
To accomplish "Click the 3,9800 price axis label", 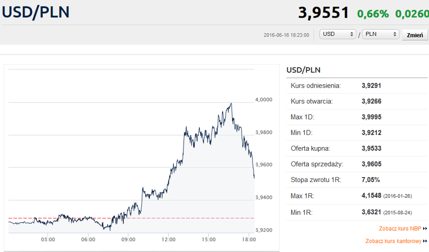I will pos(264,133).
